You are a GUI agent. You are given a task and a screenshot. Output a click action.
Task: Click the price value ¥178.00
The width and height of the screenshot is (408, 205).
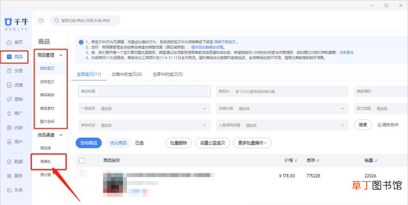[x=287, y=176]
